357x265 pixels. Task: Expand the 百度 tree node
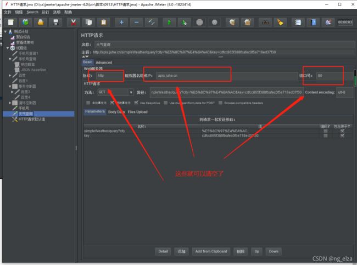[x=10, y=75]
